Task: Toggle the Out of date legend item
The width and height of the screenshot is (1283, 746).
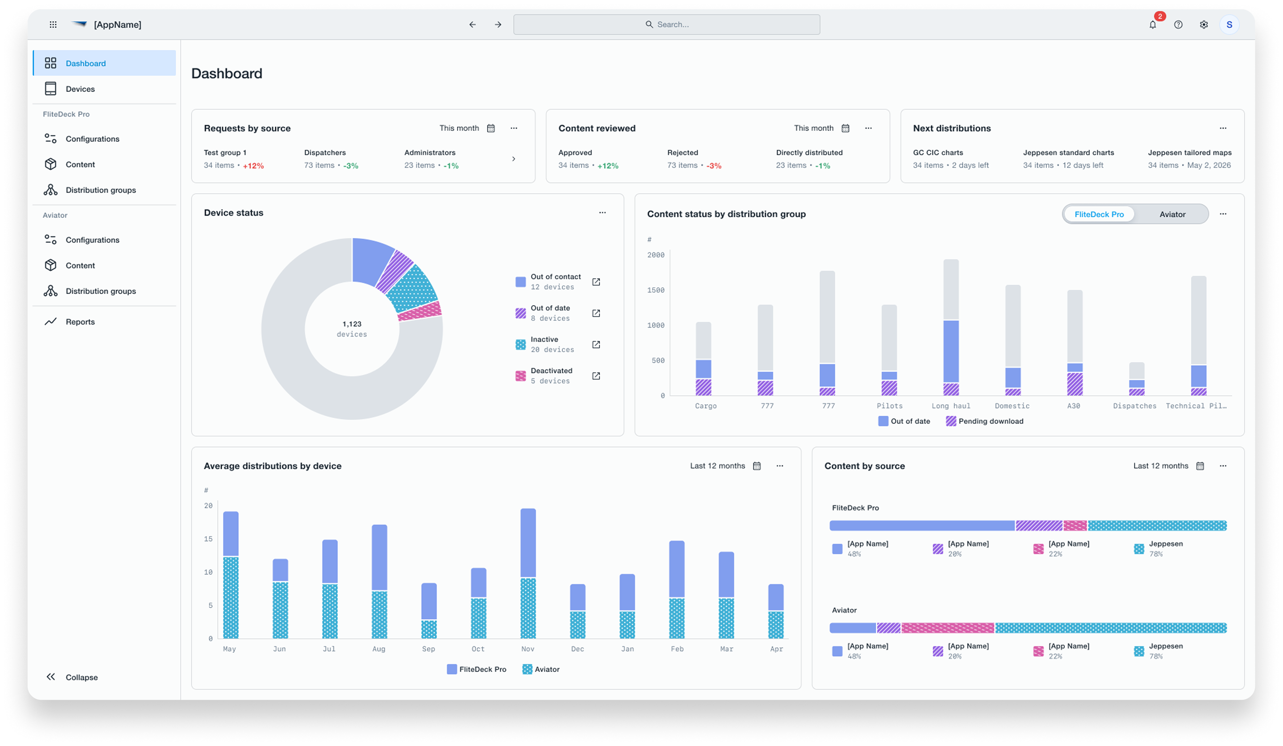Action: pyautogui.click(x=904, y=421)
